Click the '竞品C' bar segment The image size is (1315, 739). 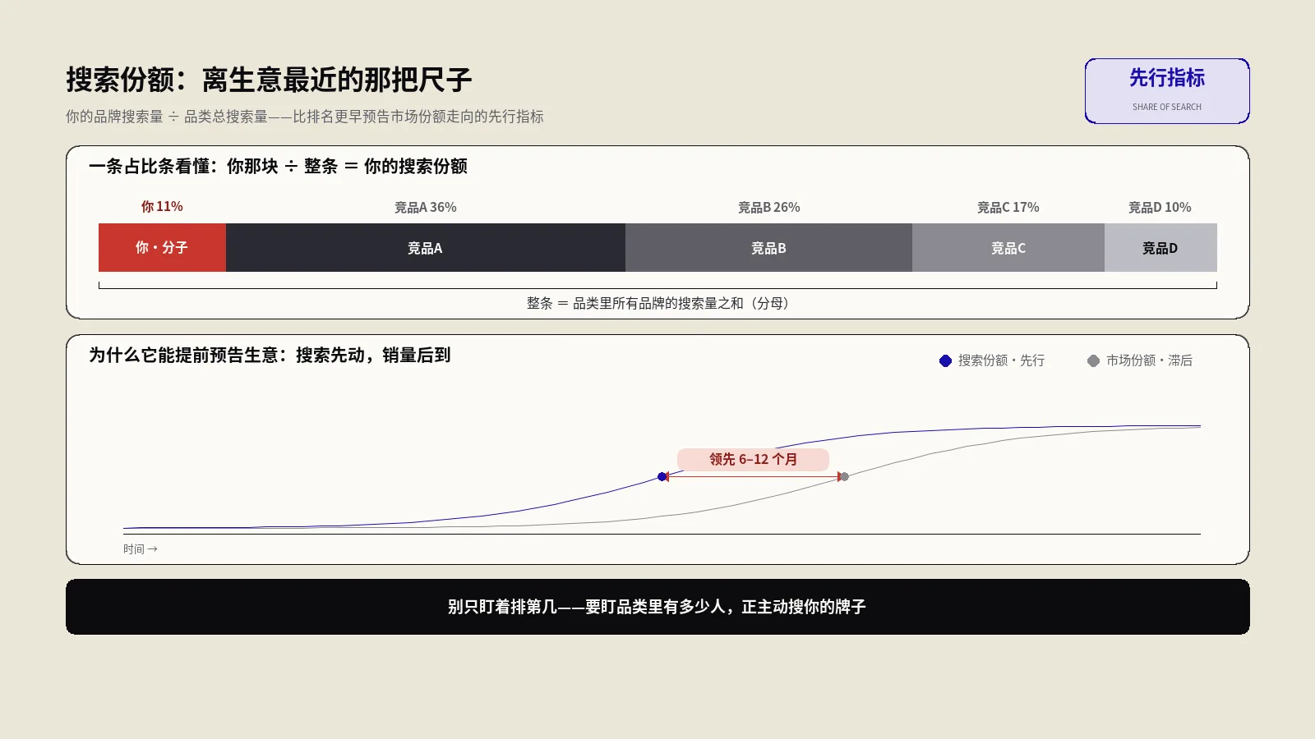[1008, 247]
